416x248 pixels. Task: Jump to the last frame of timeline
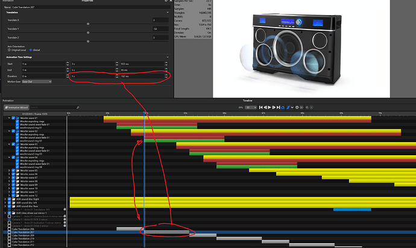point(278,107)
